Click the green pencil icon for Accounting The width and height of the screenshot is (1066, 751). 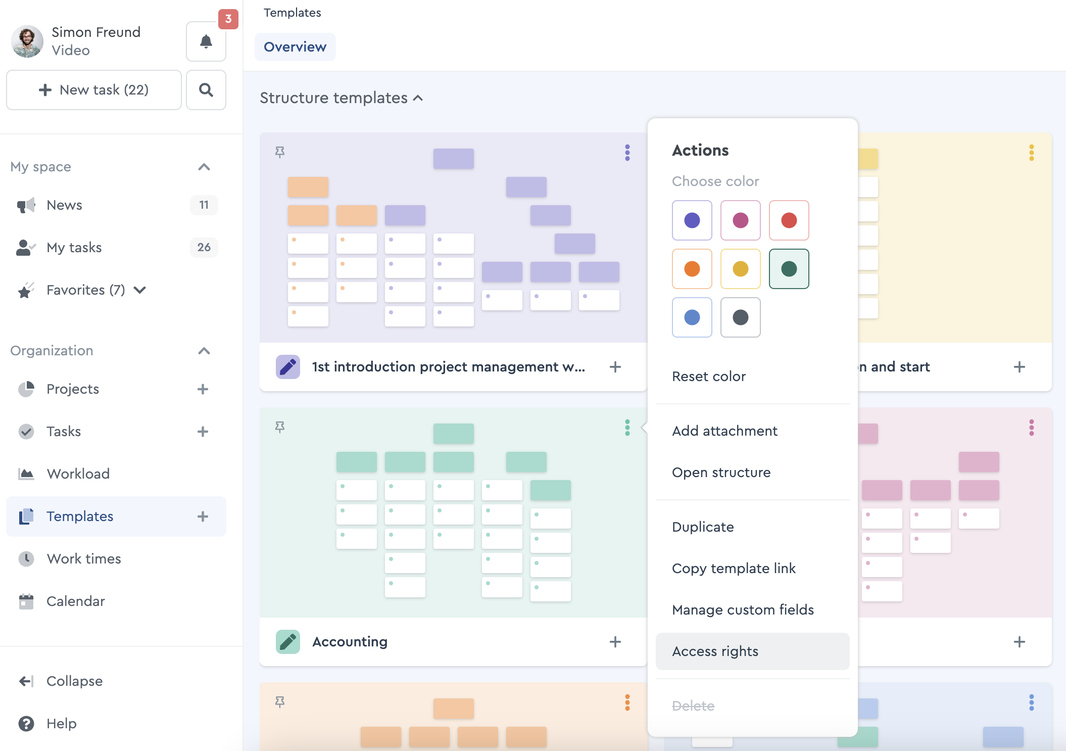point(288,642)
